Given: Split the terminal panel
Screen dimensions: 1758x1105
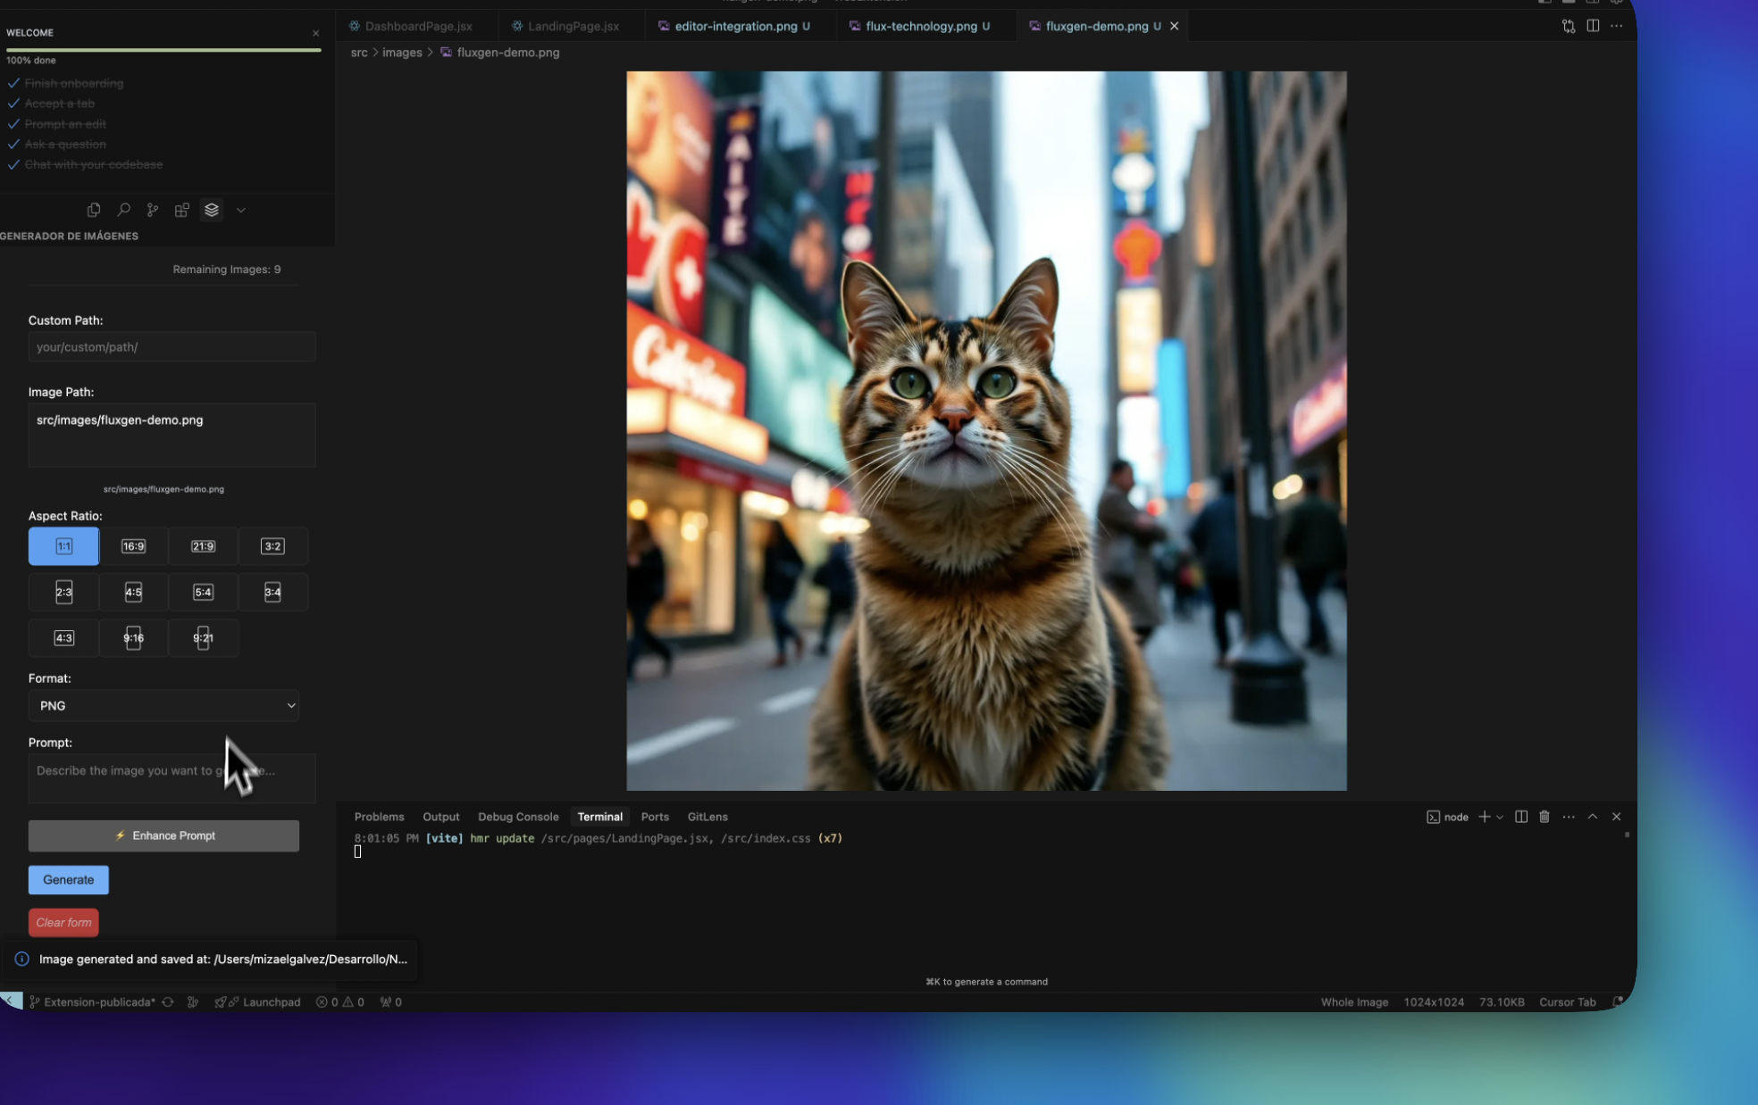Looking at the screenshot, I should click(x=1521, y=817).
